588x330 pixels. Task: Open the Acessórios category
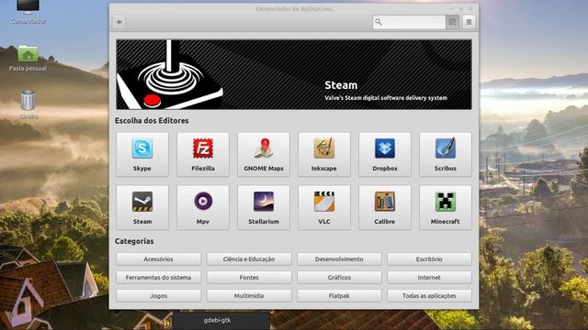(158, 258)
